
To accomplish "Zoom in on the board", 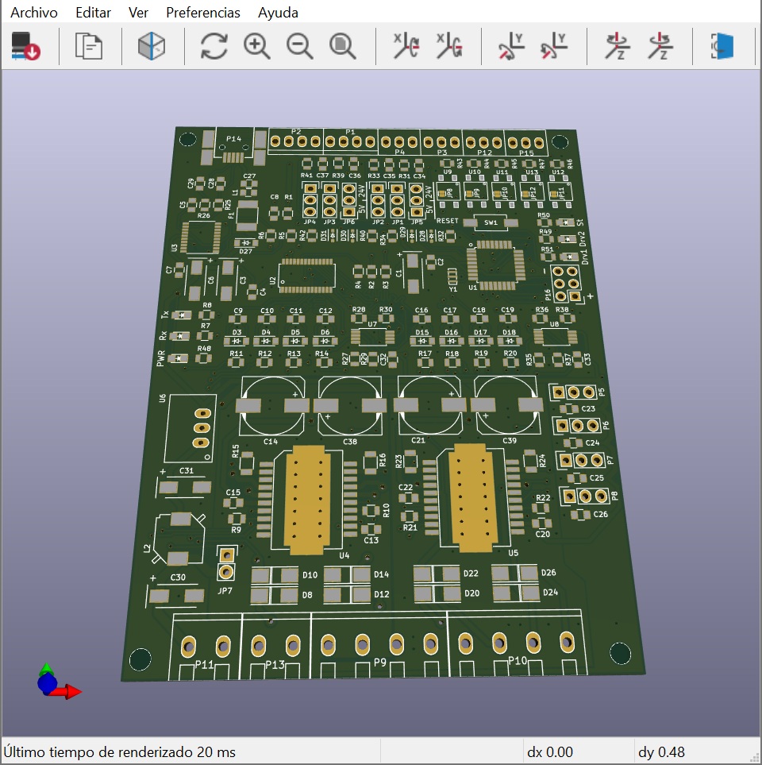I will coord(257,46).
